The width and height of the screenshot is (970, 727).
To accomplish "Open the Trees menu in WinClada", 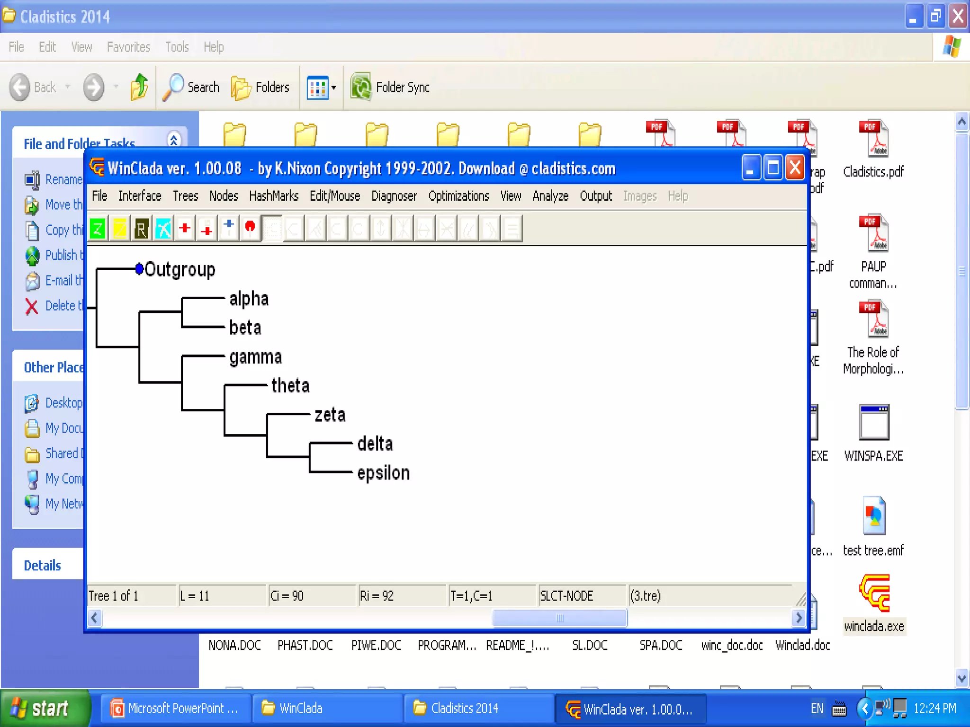I will click(185, 196).
